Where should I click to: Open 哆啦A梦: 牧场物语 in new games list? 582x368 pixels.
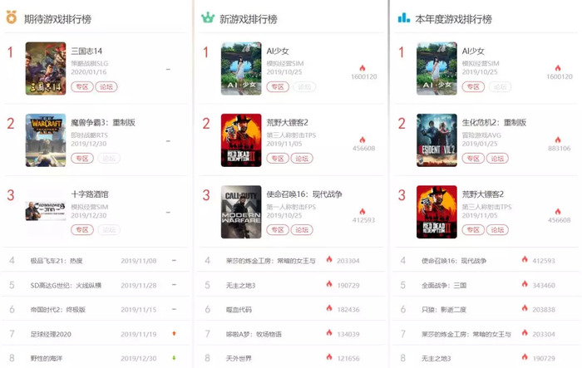[254, 334]
